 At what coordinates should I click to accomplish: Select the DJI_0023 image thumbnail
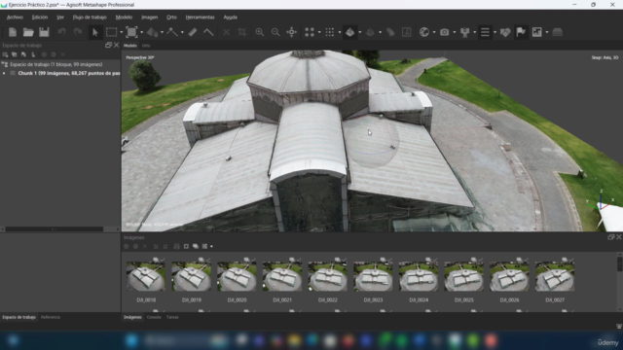[373, 276]
